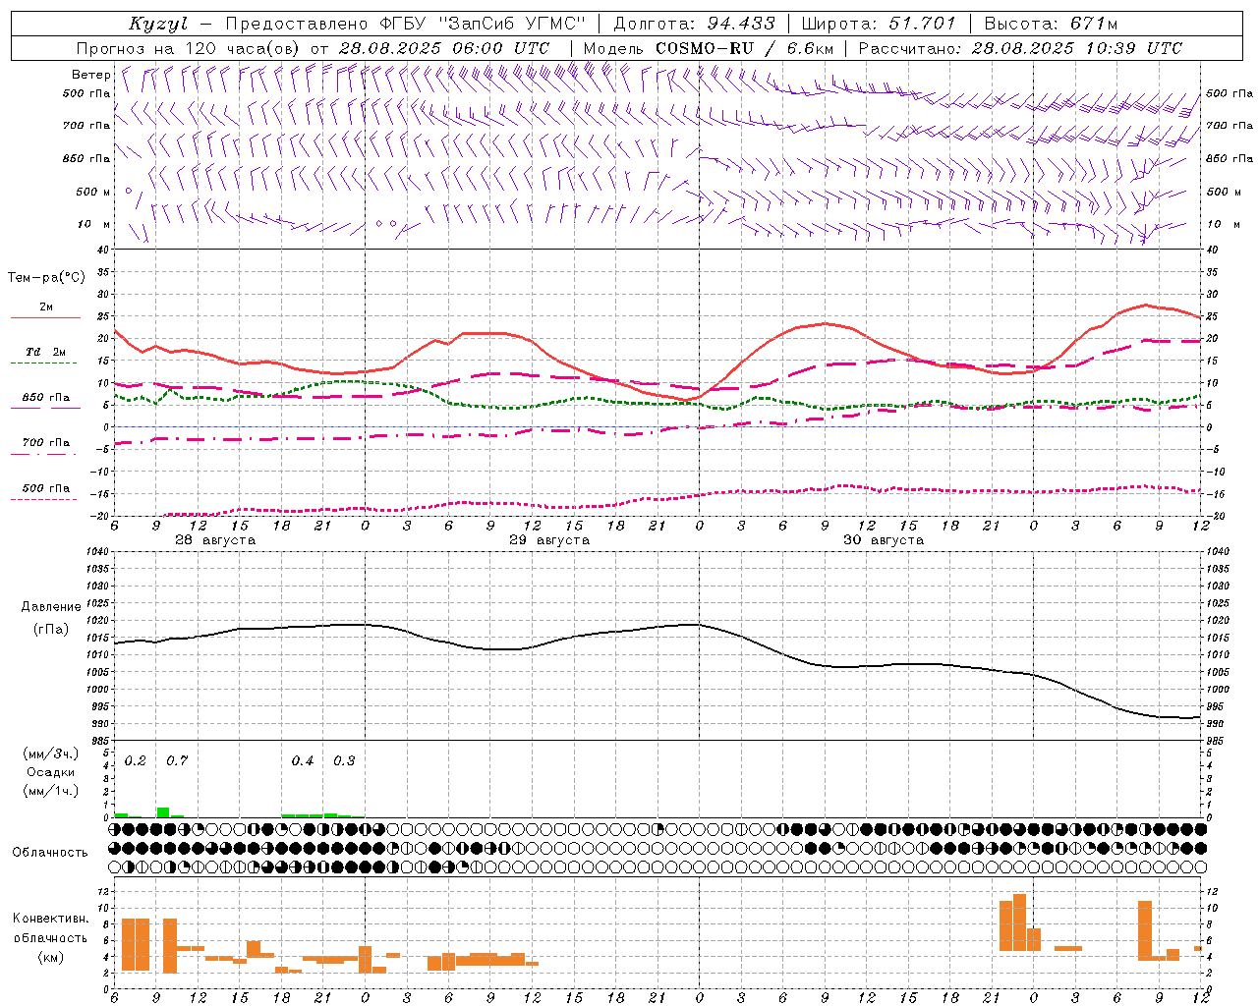Click the precipitation value "0.2"
Image resolution: width=1258 pixels, height=1006 pixels.
pyautogui.click(x=136, y=760)
